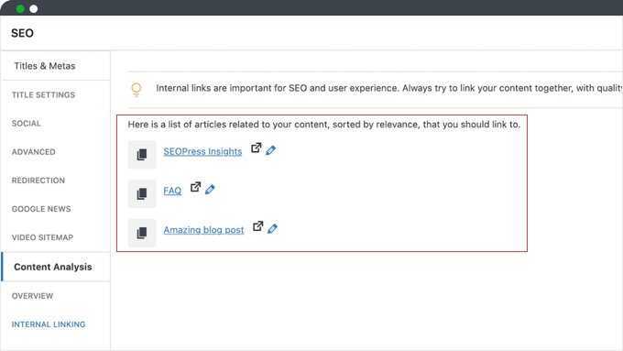Copy link icon beside FAQ
The width and height of the screenshot is (623, 351).
(142, 193)
